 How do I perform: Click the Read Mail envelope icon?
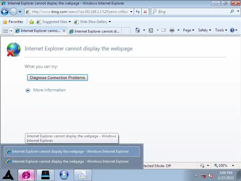(164, 30)
